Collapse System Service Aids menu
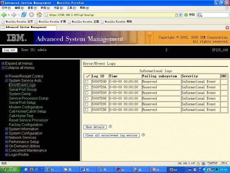The height and width of the screenshot is (173, 230). pos(7,80)
